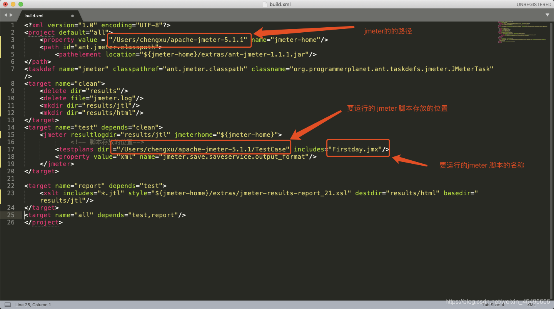This screenshot has width=554, height=309.
Task: Click target name="clean" line
Action: coord(65,83)
